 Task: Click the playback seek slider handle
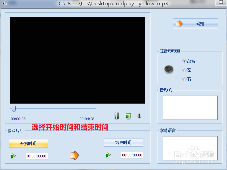click(14, 109)
